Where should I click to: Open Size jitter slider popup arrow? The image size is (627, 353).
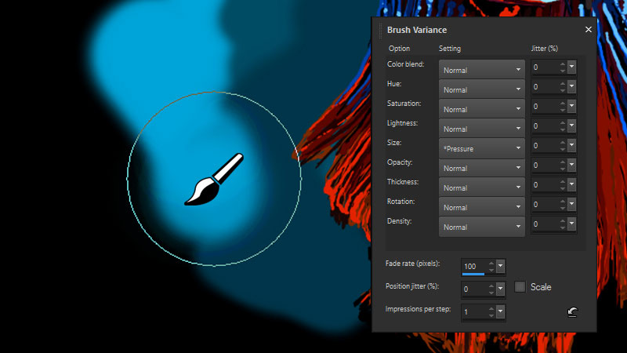tap(572, 146)
